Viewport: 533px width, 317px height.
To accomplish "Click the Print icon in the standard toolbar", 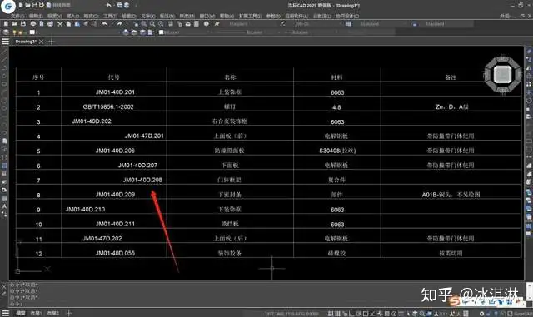I will pyautogui.click(x=33, y=24).
